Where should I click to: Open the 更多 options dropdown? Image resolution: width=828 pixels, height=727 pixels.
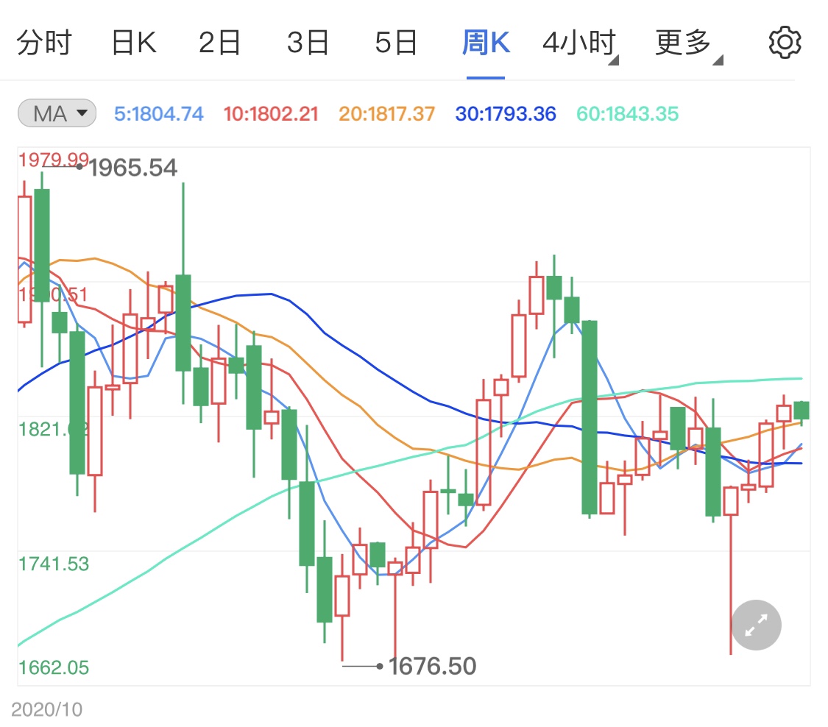(x=689, y=43)
